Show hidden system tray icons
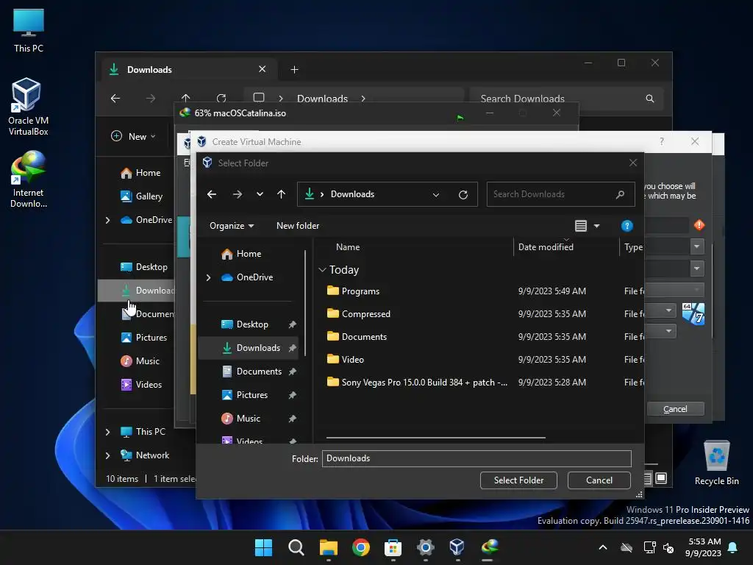Screen dimensions: 753x565 (603, 547)
